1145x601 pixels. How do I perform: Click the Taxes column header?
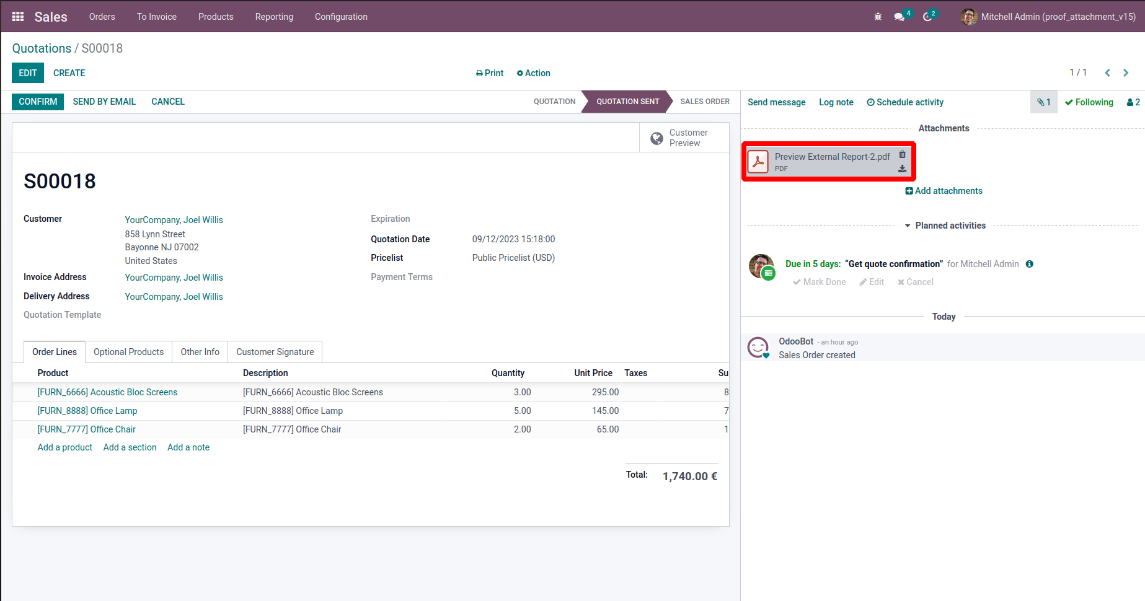636,373
